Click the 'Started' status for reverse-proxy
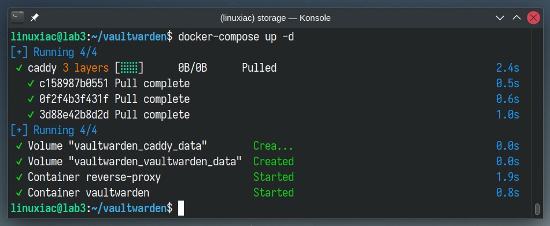550x226 pixels. (274, 177)
